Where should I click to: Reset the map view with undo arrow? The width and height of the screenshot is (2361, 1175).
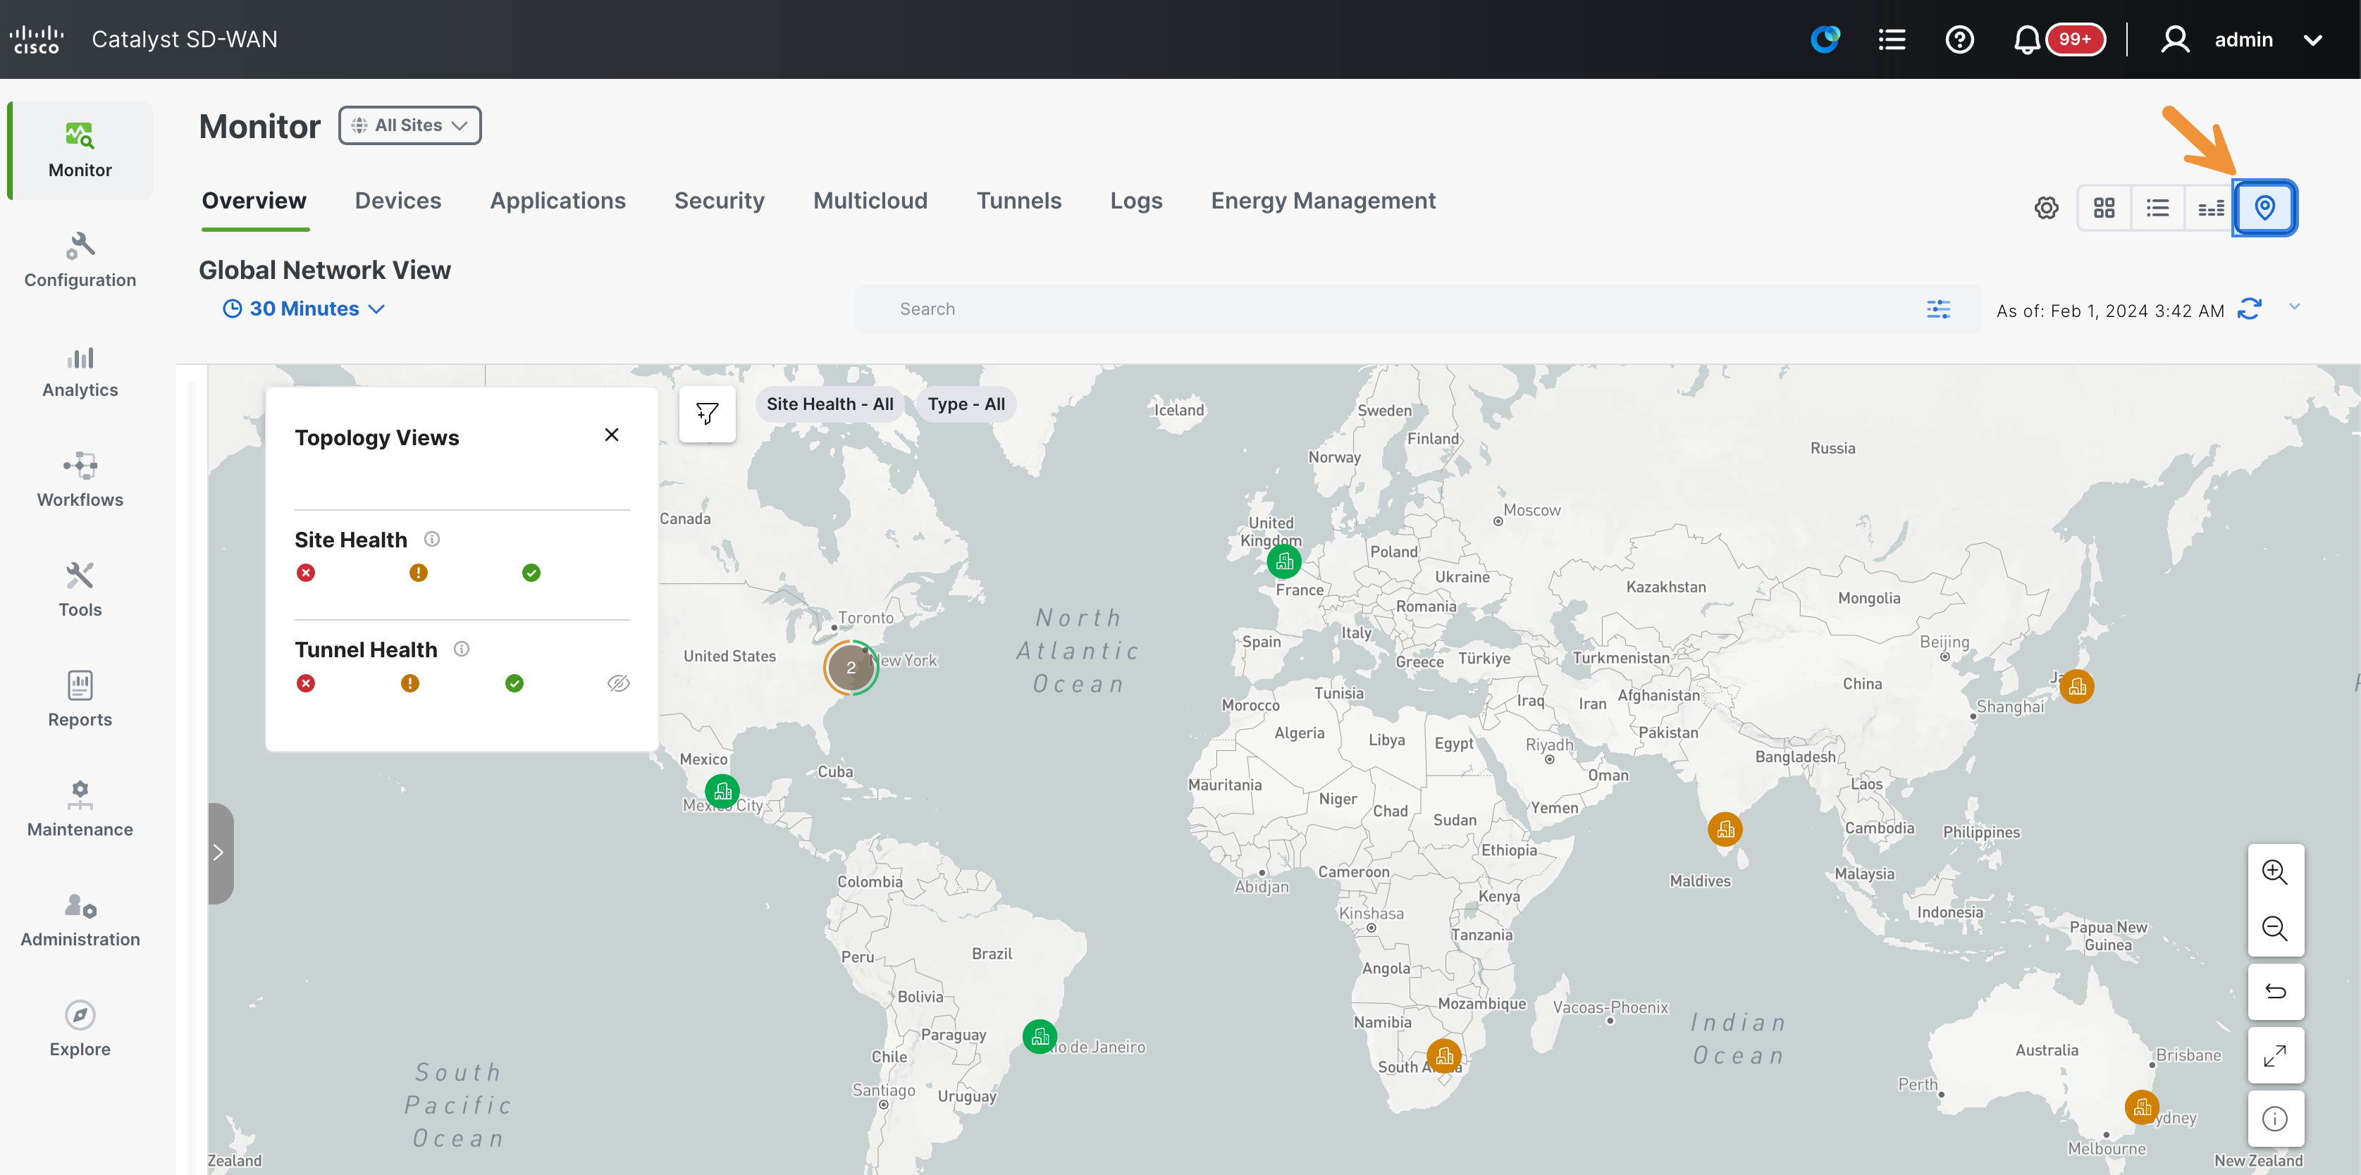(2275, 992)
